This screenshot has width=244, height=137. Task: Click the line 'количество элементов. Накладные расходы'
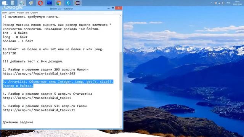(x=51, y=29)
